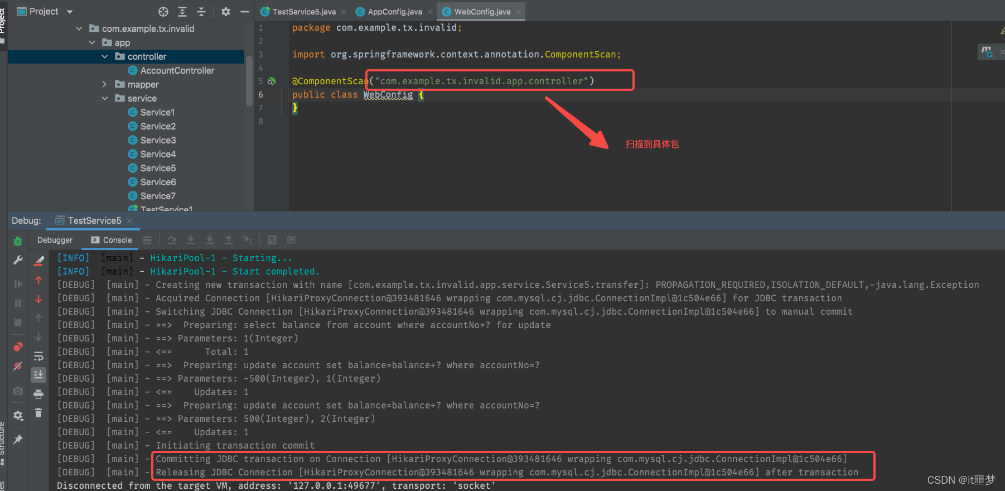Click the show execution point icon

[147, 240]
